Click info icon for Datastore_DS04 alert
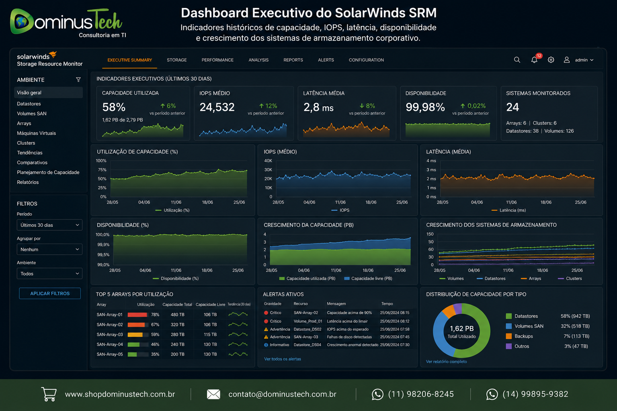Image resolution: width=617 pixels, height=411 pixels. [266, 345]
